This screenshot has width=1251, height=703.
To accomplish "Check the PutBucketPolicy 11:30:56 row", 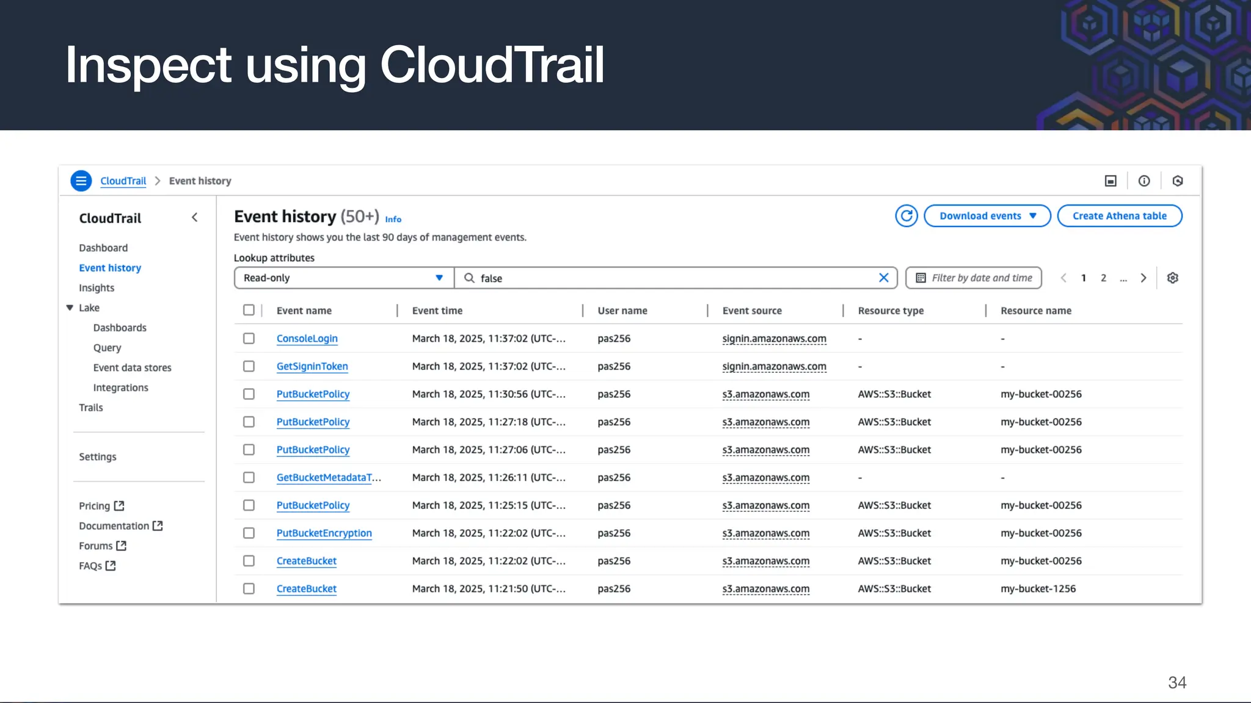I will pos(249,394).
